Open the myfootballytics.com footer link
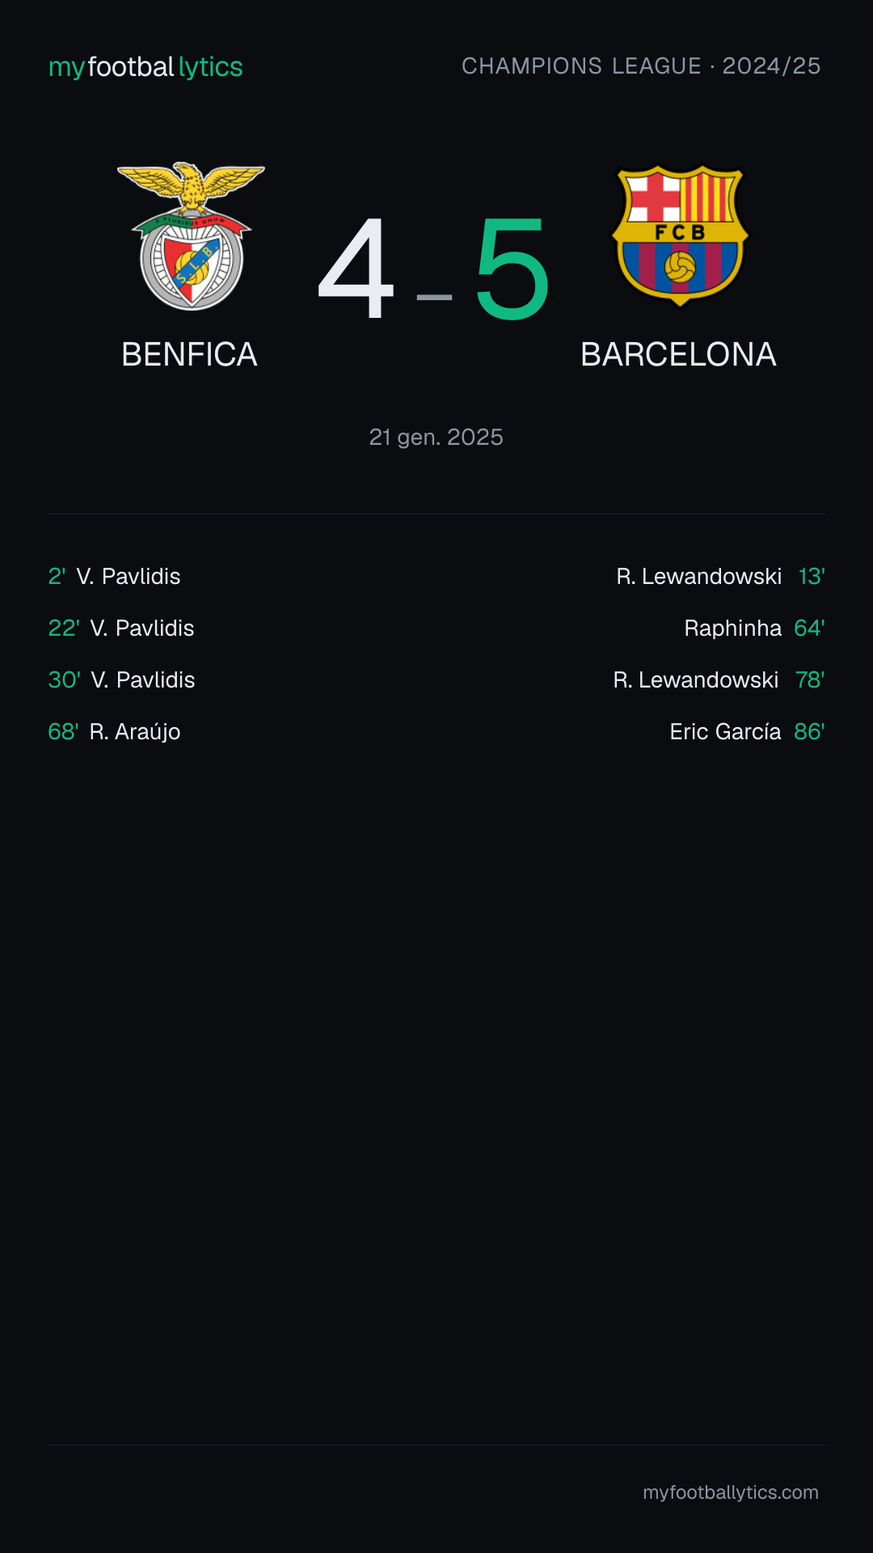Viewport: 873px width, 1553px height. [731, 1492]
